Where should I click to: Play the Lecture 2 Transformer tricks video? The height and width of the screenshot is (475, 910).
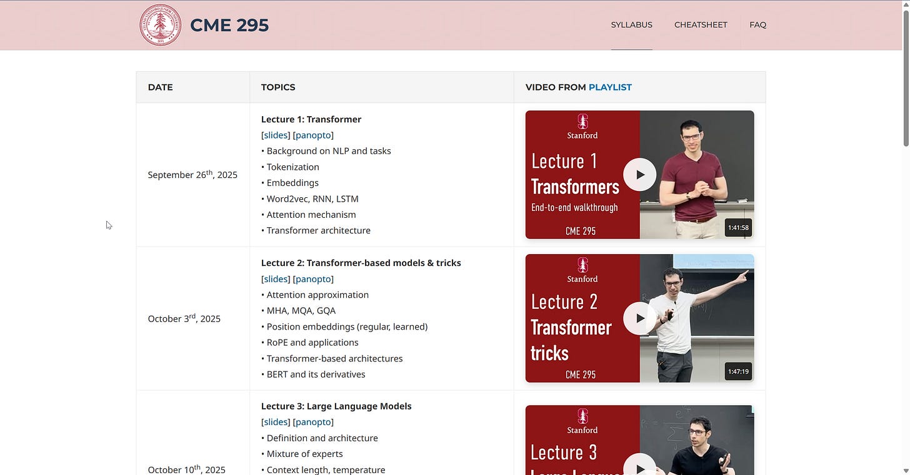639,318
